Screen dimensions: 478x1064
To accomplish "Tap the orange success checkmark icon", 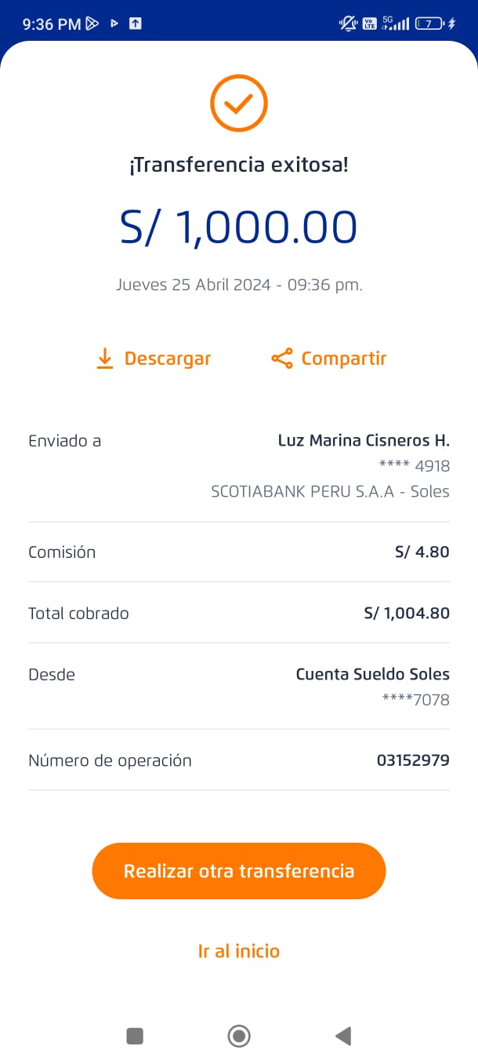I will [x=239, y=103].
